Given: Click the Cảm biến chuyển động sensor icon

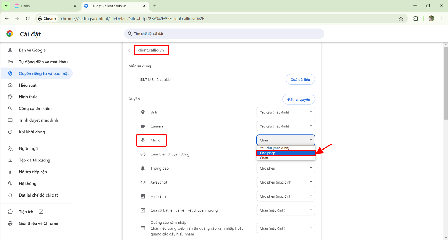Looking at the screenshot, I should [x=143, y=154].
